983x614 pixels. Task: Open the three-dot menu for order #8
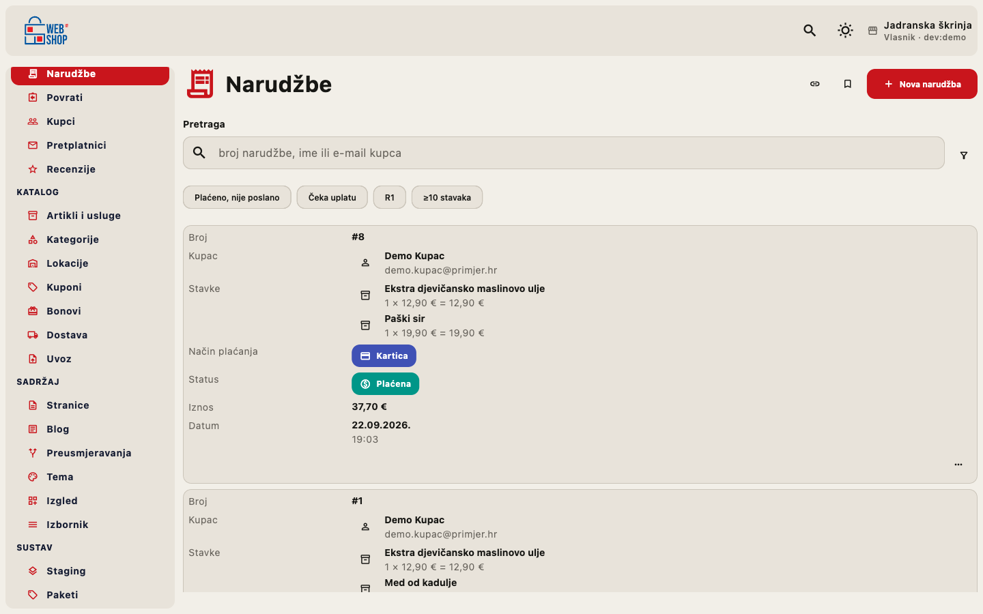coord(958,465)
